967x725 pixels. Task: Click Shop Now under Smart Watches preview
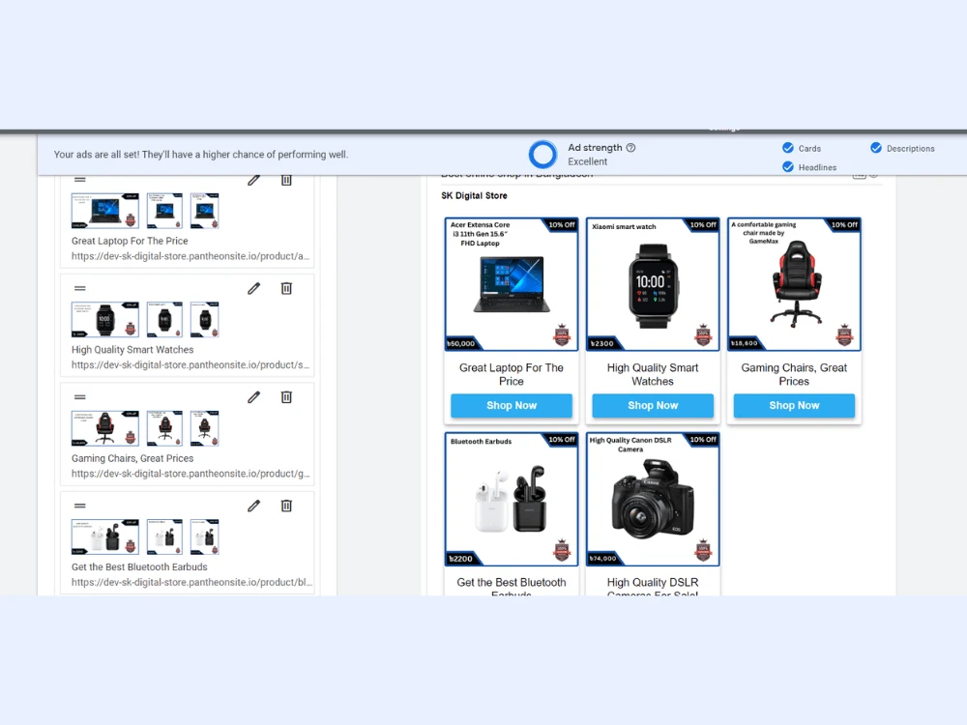click(653, 405)
